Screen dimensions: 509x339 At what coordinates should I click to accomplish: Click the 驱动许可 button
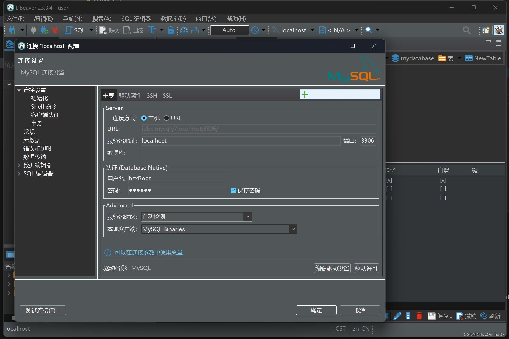click(366, 268)
